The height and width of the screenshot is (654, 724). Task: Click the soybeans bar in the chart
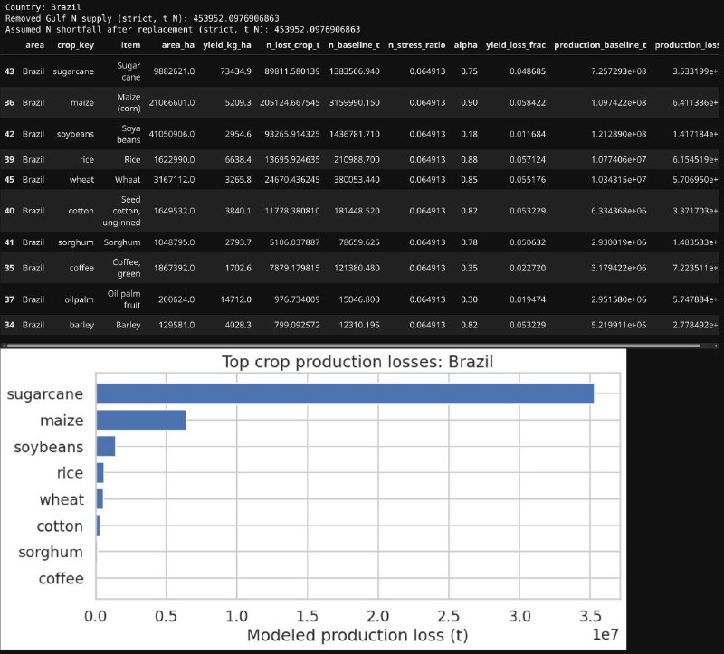click(x=105, y=447)
